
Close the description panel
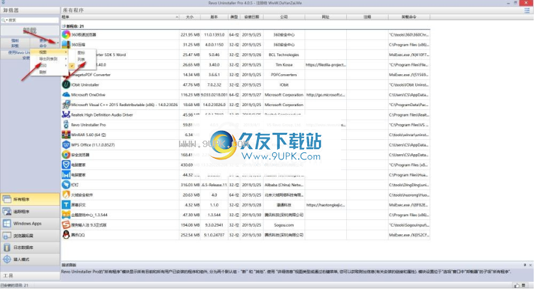(x=530, y=265)
